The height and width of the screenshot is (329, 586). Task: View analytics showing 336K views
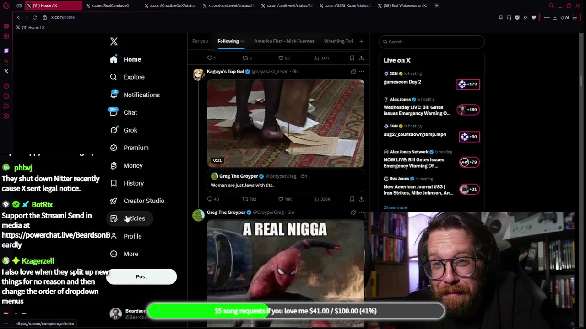click(x=322, y=199)
